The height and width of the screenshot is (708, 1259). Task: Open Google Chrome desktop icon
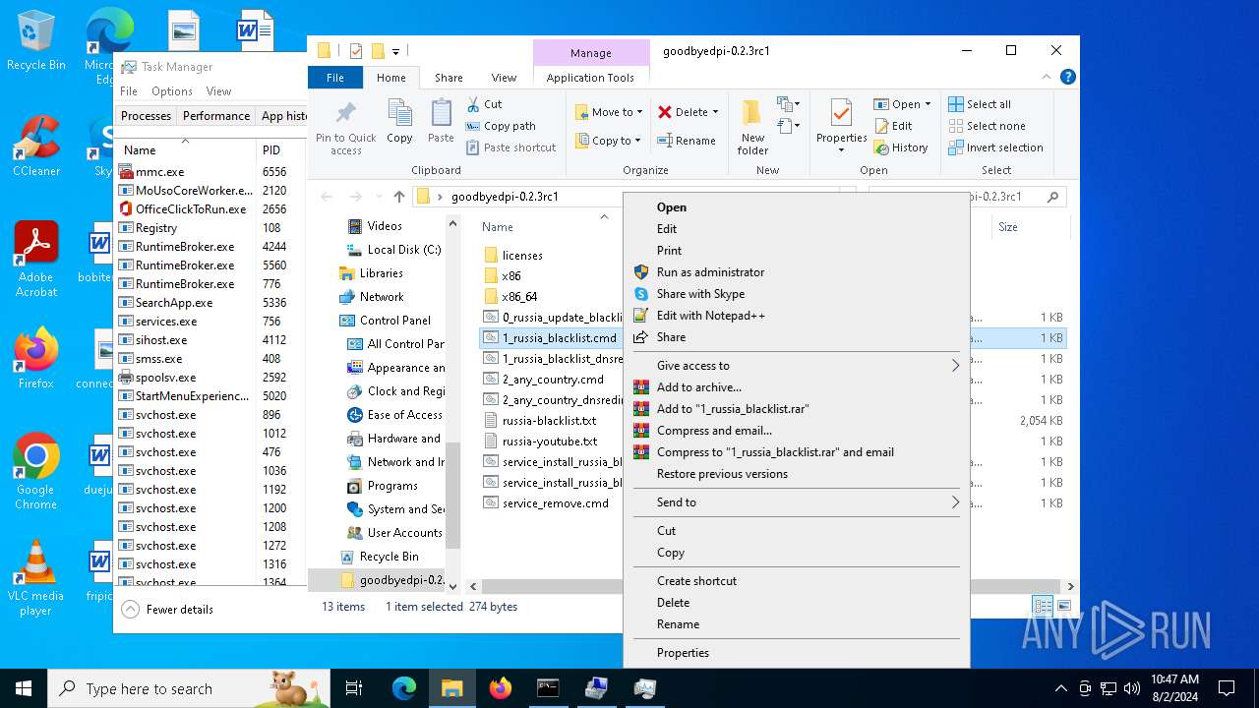(36, 472)
